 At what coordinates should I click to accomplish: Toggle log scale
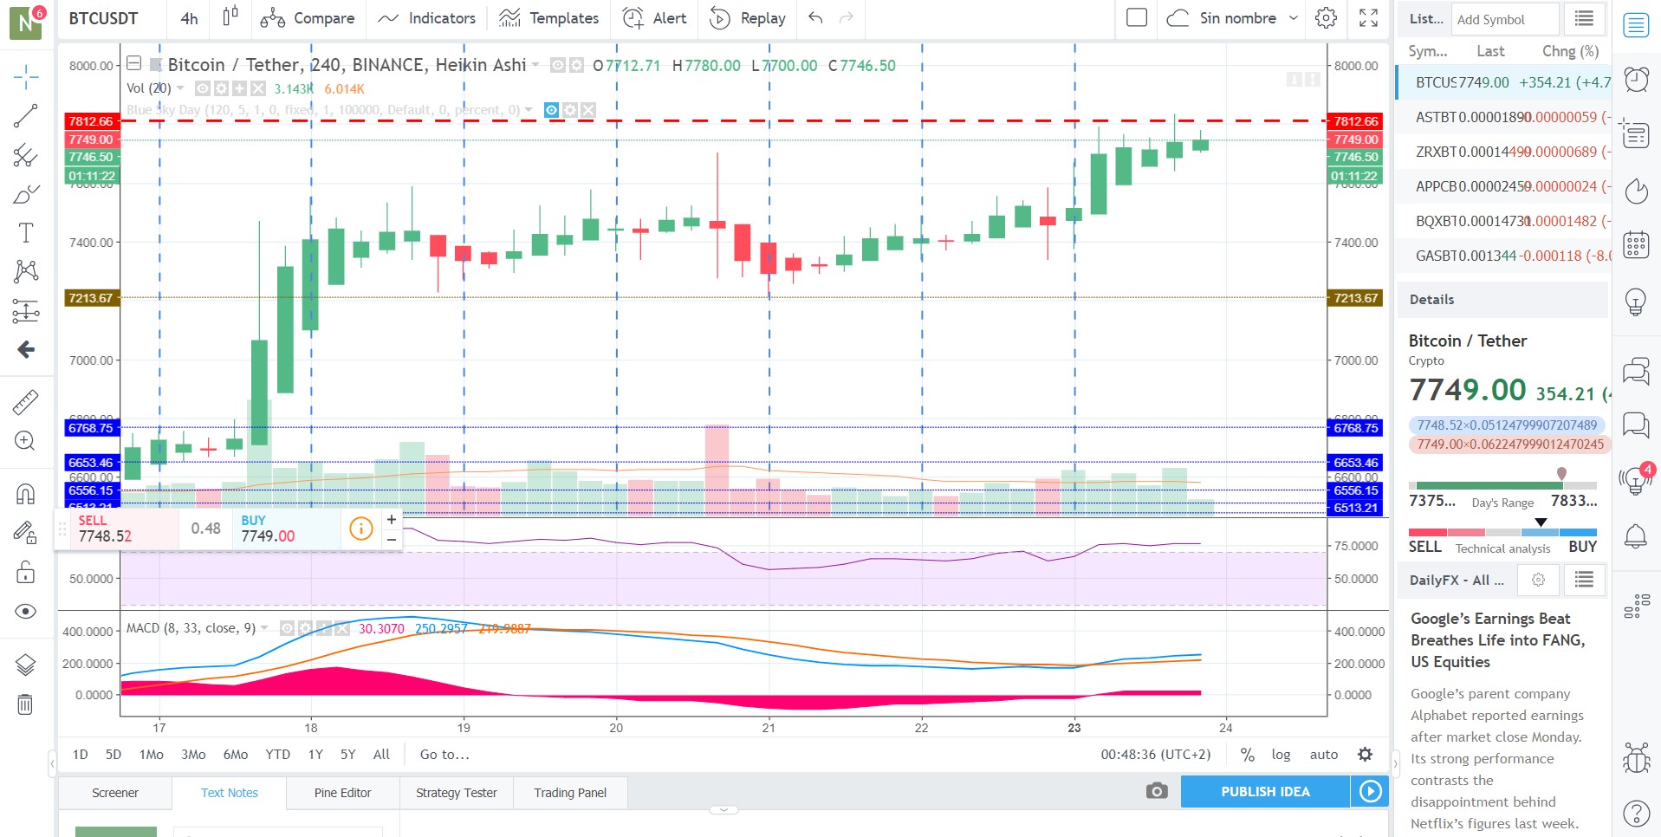(x=1281, y=755)
